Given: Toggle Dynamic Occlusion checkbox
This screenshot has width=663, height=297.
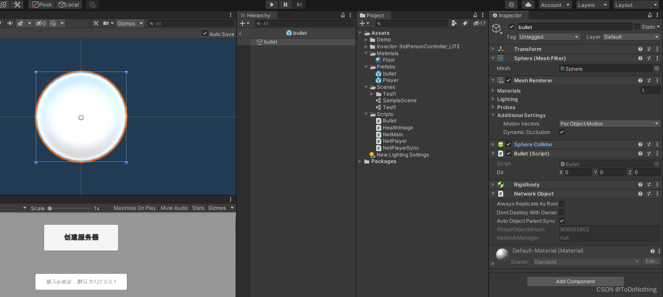Looking at the screenshot, I should pos(562,132).
